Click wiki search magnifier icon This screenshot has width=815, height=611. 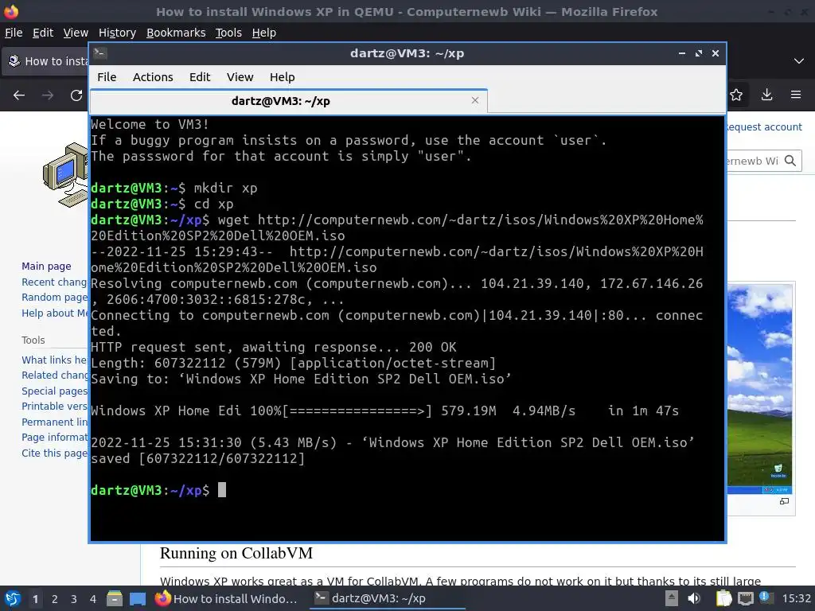pyautogui.click(x=790, y=161)
